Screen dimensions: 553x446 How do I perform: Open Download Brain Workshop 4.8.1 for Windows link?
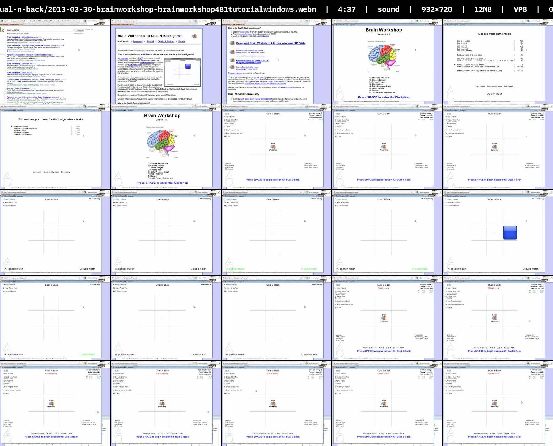pyautogui.click(x=271, y=43)
